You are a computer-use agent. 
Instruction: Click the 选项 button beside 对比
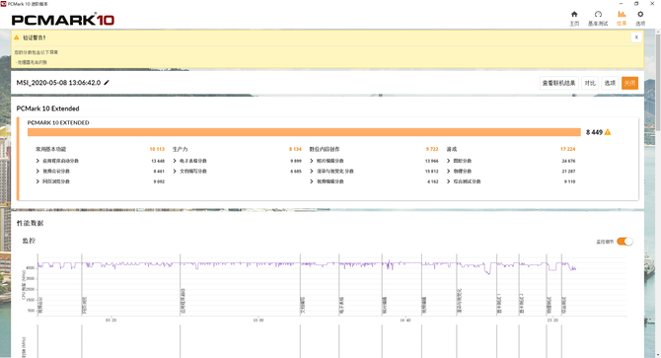pos(610,83)
